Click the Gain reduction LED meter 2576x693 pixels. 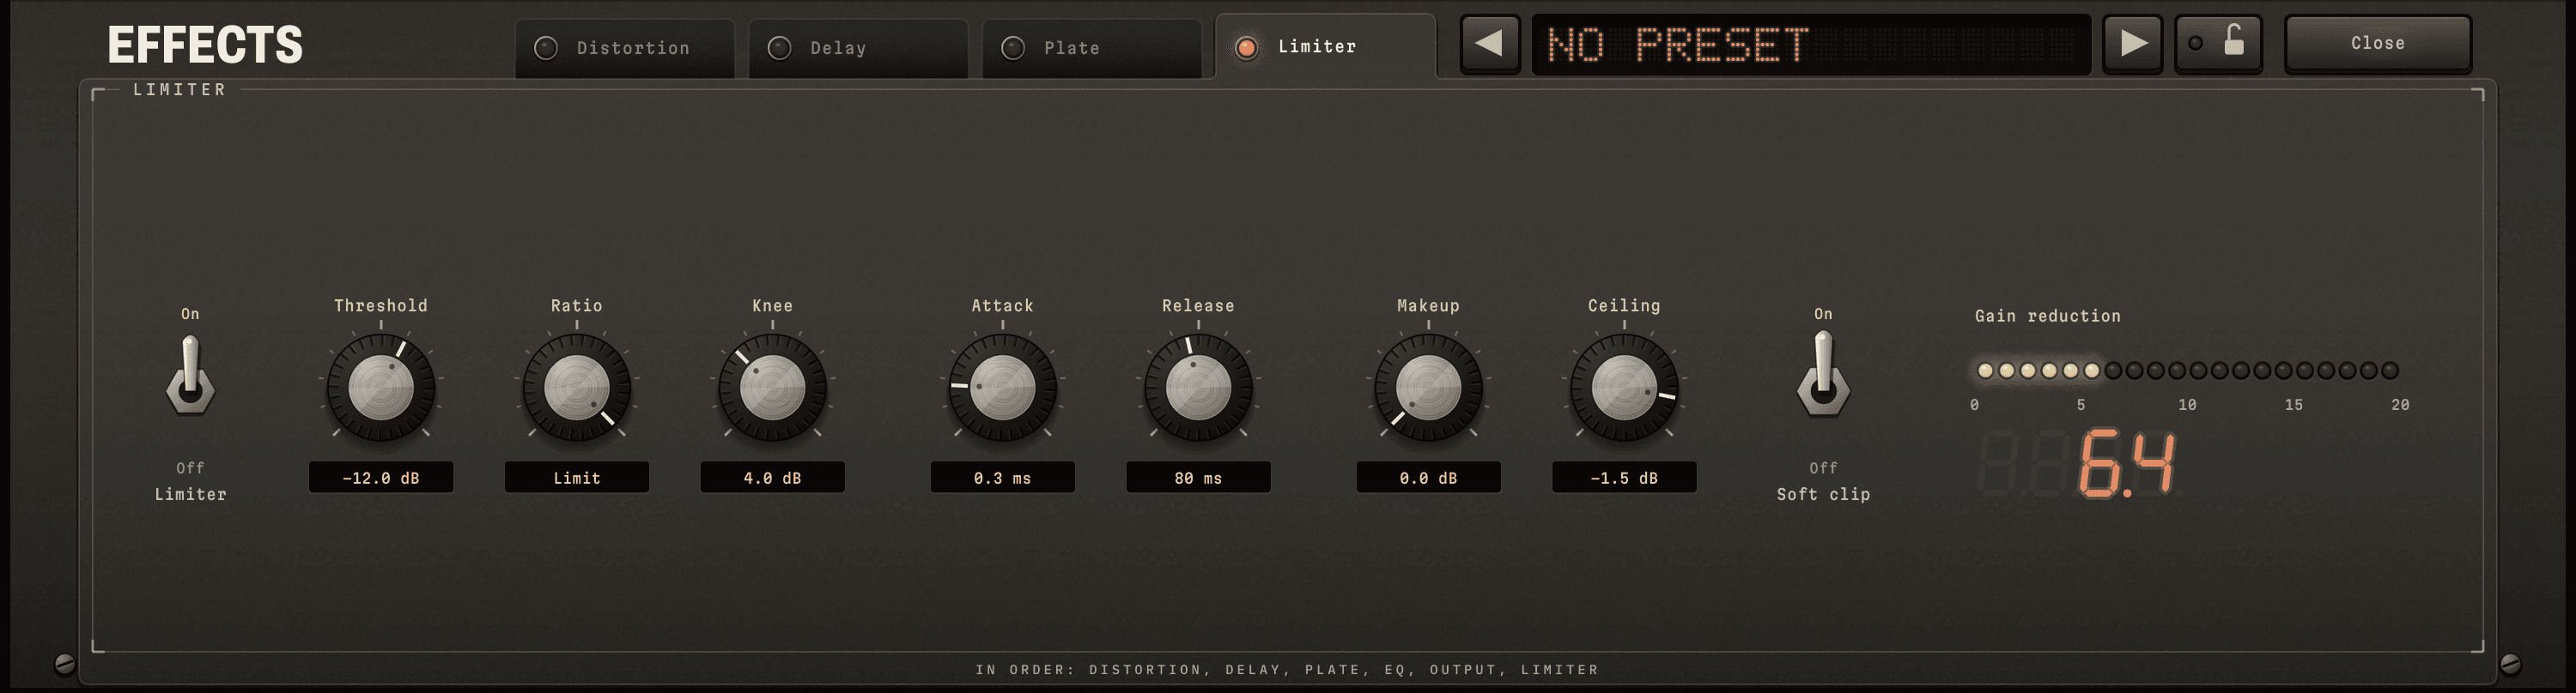[x=2187, y=371]
